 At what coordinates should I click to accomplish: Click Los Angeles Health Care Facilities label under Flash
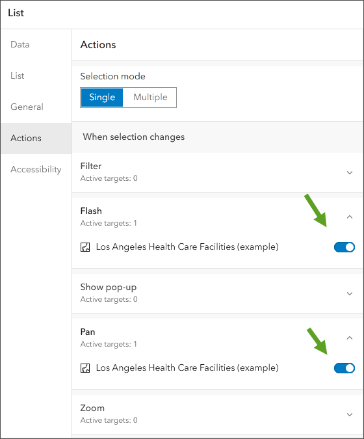pos(187,247)
